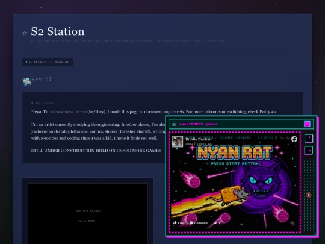Screen dimensions: 325x244
Task: Click the small section label above 'Heya, I'm'
Action: 43,103
